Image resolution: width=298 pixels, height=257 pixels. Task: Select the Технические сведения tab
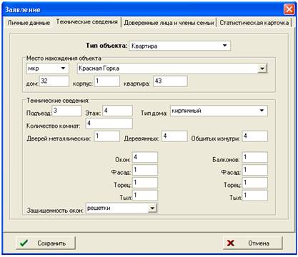pos(87,22)
